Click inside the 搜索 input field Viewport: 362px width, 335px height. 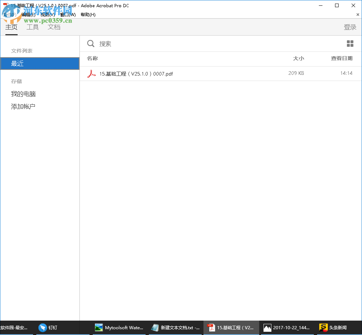click(x=144, y=43)
